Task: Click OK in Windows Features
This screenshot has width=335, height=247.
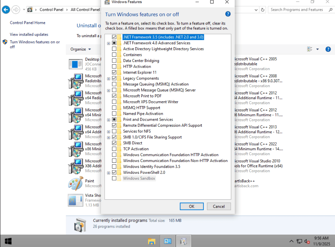Action: (x=192, y=206)
